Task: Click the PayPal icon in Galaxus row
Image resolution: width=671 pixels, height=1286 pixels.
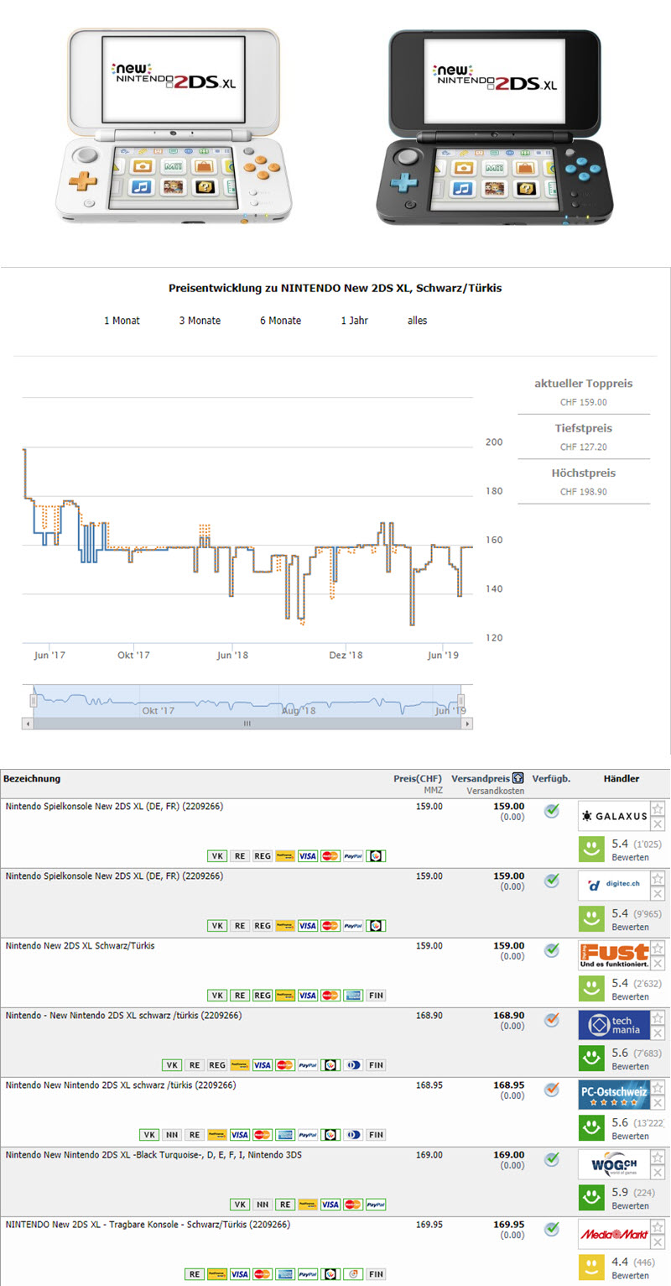Action: coord(352,855)
